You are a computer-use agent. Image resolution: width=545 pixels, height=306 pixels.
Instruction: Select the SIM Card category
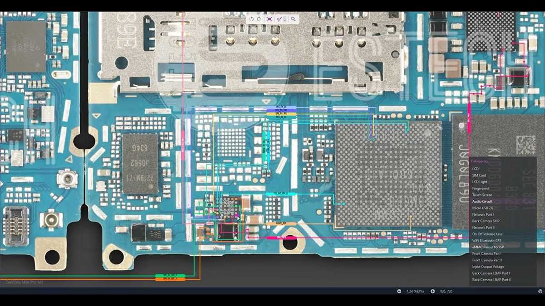coord(479,175)
